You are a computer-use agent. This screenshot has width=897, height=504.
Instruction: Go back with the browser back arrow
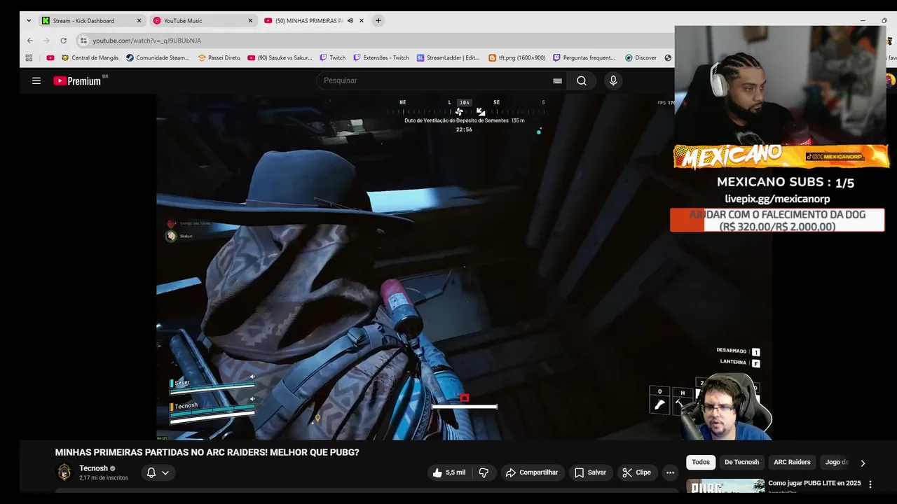click(29, 41)
